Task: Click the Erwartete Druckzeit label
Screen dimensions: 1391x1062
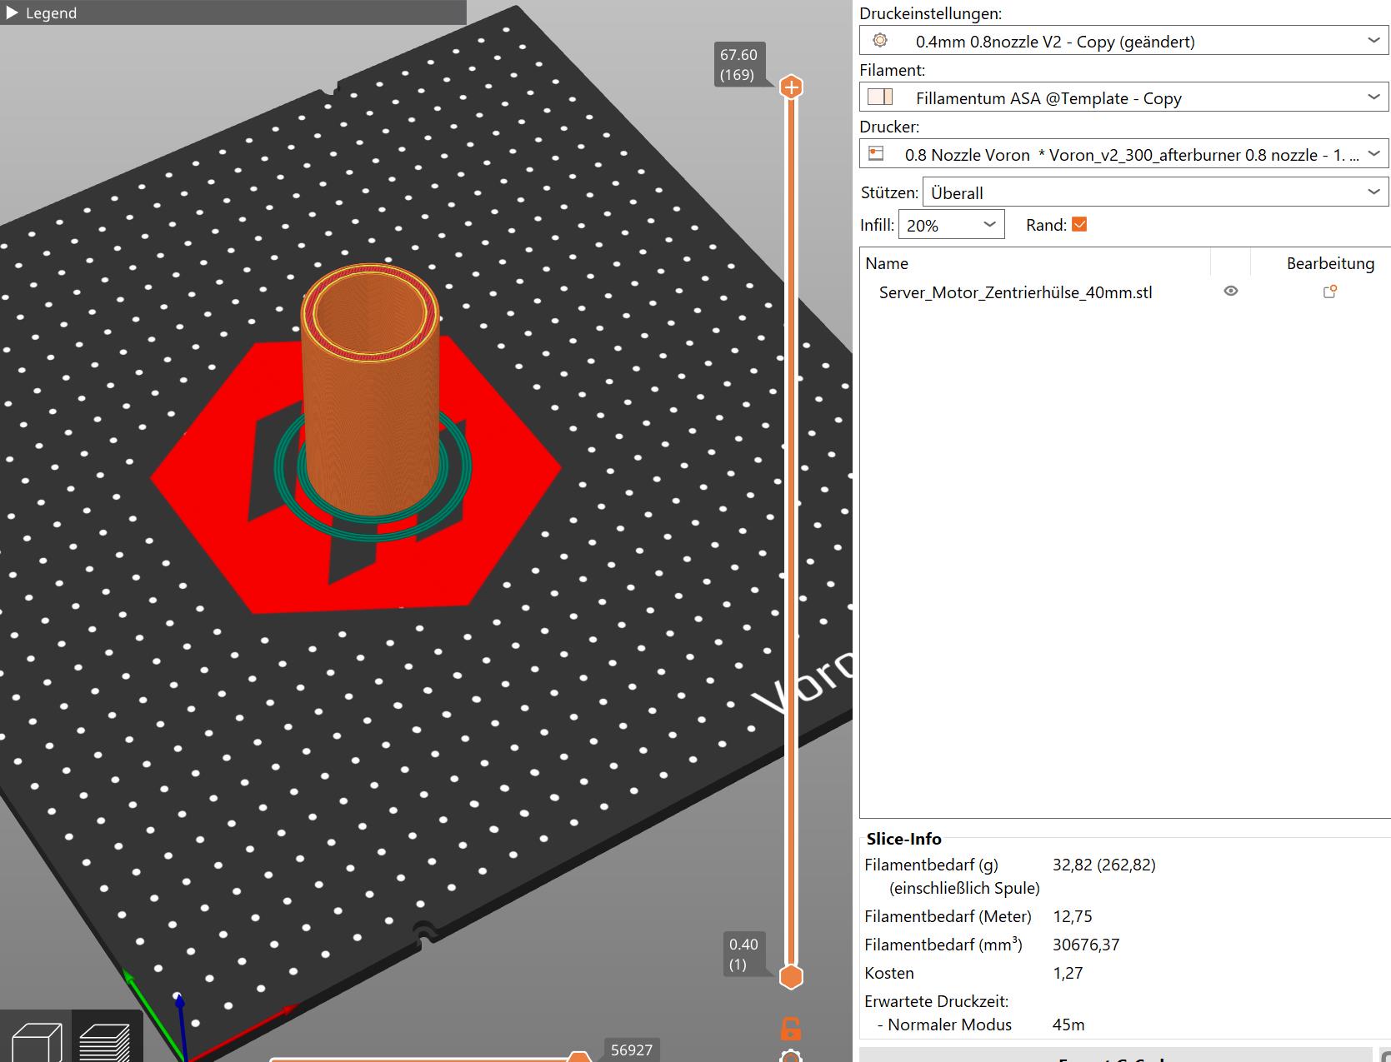Action: point(937,1001)
